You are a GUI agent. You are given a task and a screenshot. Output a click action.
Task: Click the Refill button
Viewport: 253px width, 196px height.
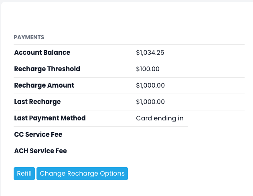[24, 174]
